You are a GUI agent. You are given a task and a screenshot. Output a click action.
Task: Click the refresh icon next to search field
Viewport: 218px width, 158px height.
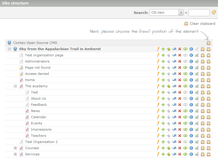point(214,12)
